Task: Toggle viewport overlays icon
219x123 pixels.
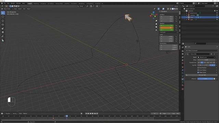Action: (x=163, y=9)
